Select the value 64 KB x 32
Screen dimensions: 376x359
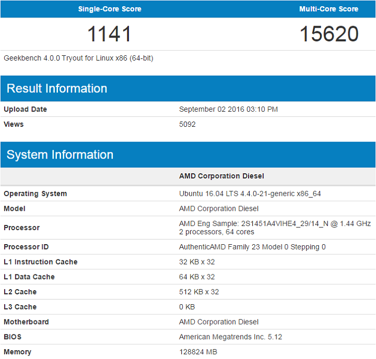click(197, 277)
